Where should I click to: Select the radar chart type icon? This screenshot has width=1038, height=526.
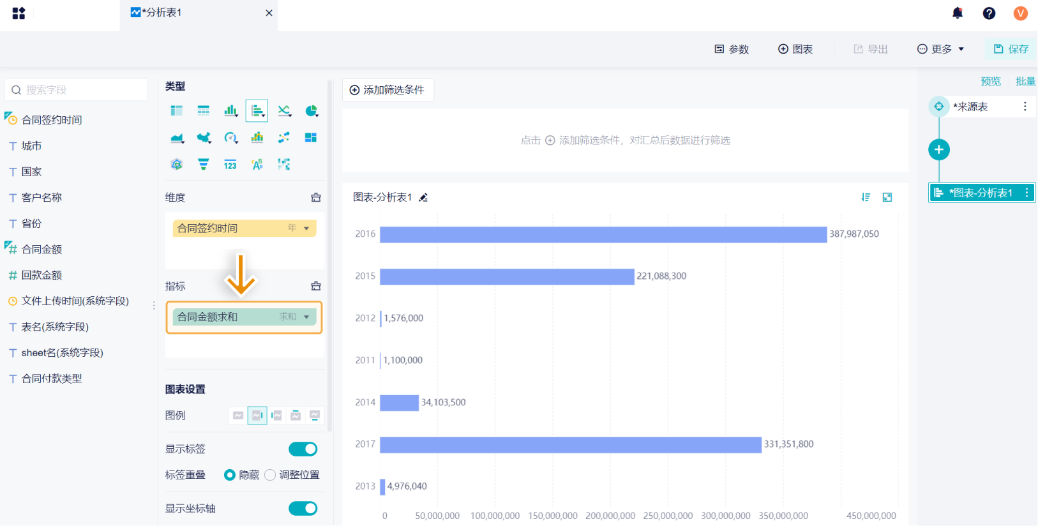click(x=177, y=165)
